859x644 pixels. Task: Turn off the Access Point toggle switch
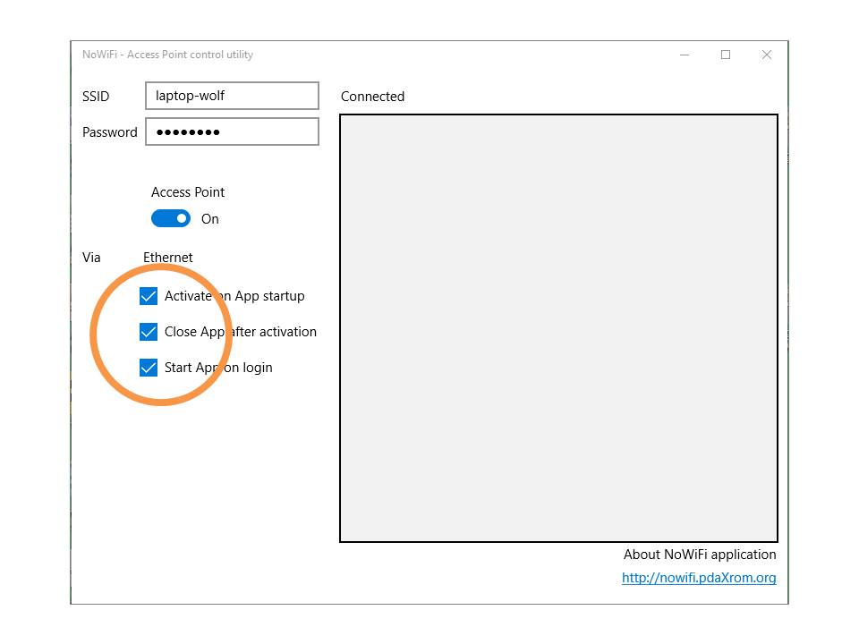[x=171, y=219]
